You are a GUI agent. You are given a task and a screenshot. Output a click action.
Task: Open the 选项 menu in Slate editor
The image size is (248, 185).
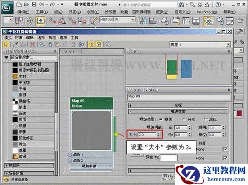point(63,38)
